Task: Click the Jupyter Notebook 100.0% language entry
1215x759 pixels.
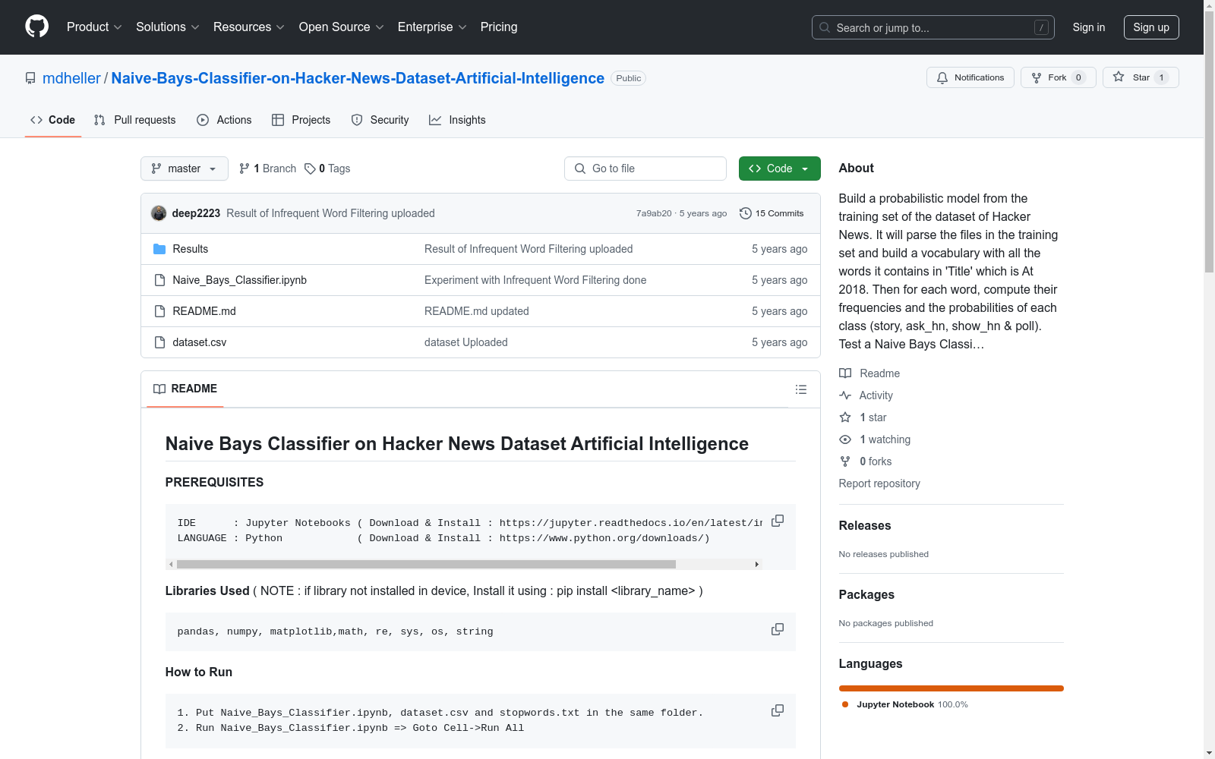Action: (905, 704)
